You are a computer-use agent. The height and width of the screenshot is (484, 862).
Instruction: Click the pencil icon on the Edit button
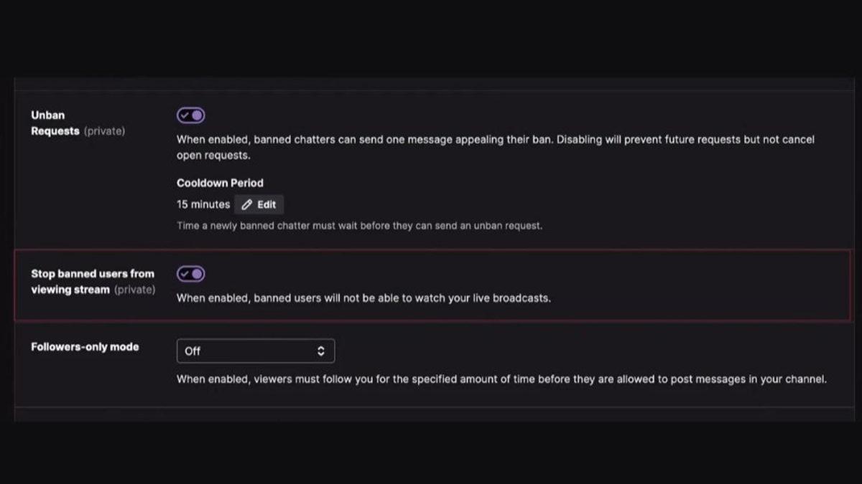point(249,204)
